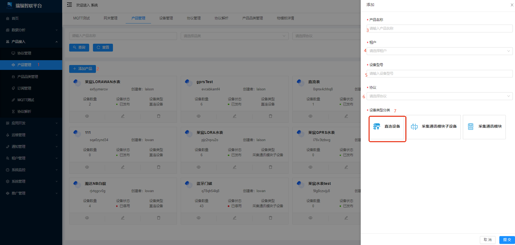Edit the 莱宸LORAWAN水表 product

[x=123, y=116]
